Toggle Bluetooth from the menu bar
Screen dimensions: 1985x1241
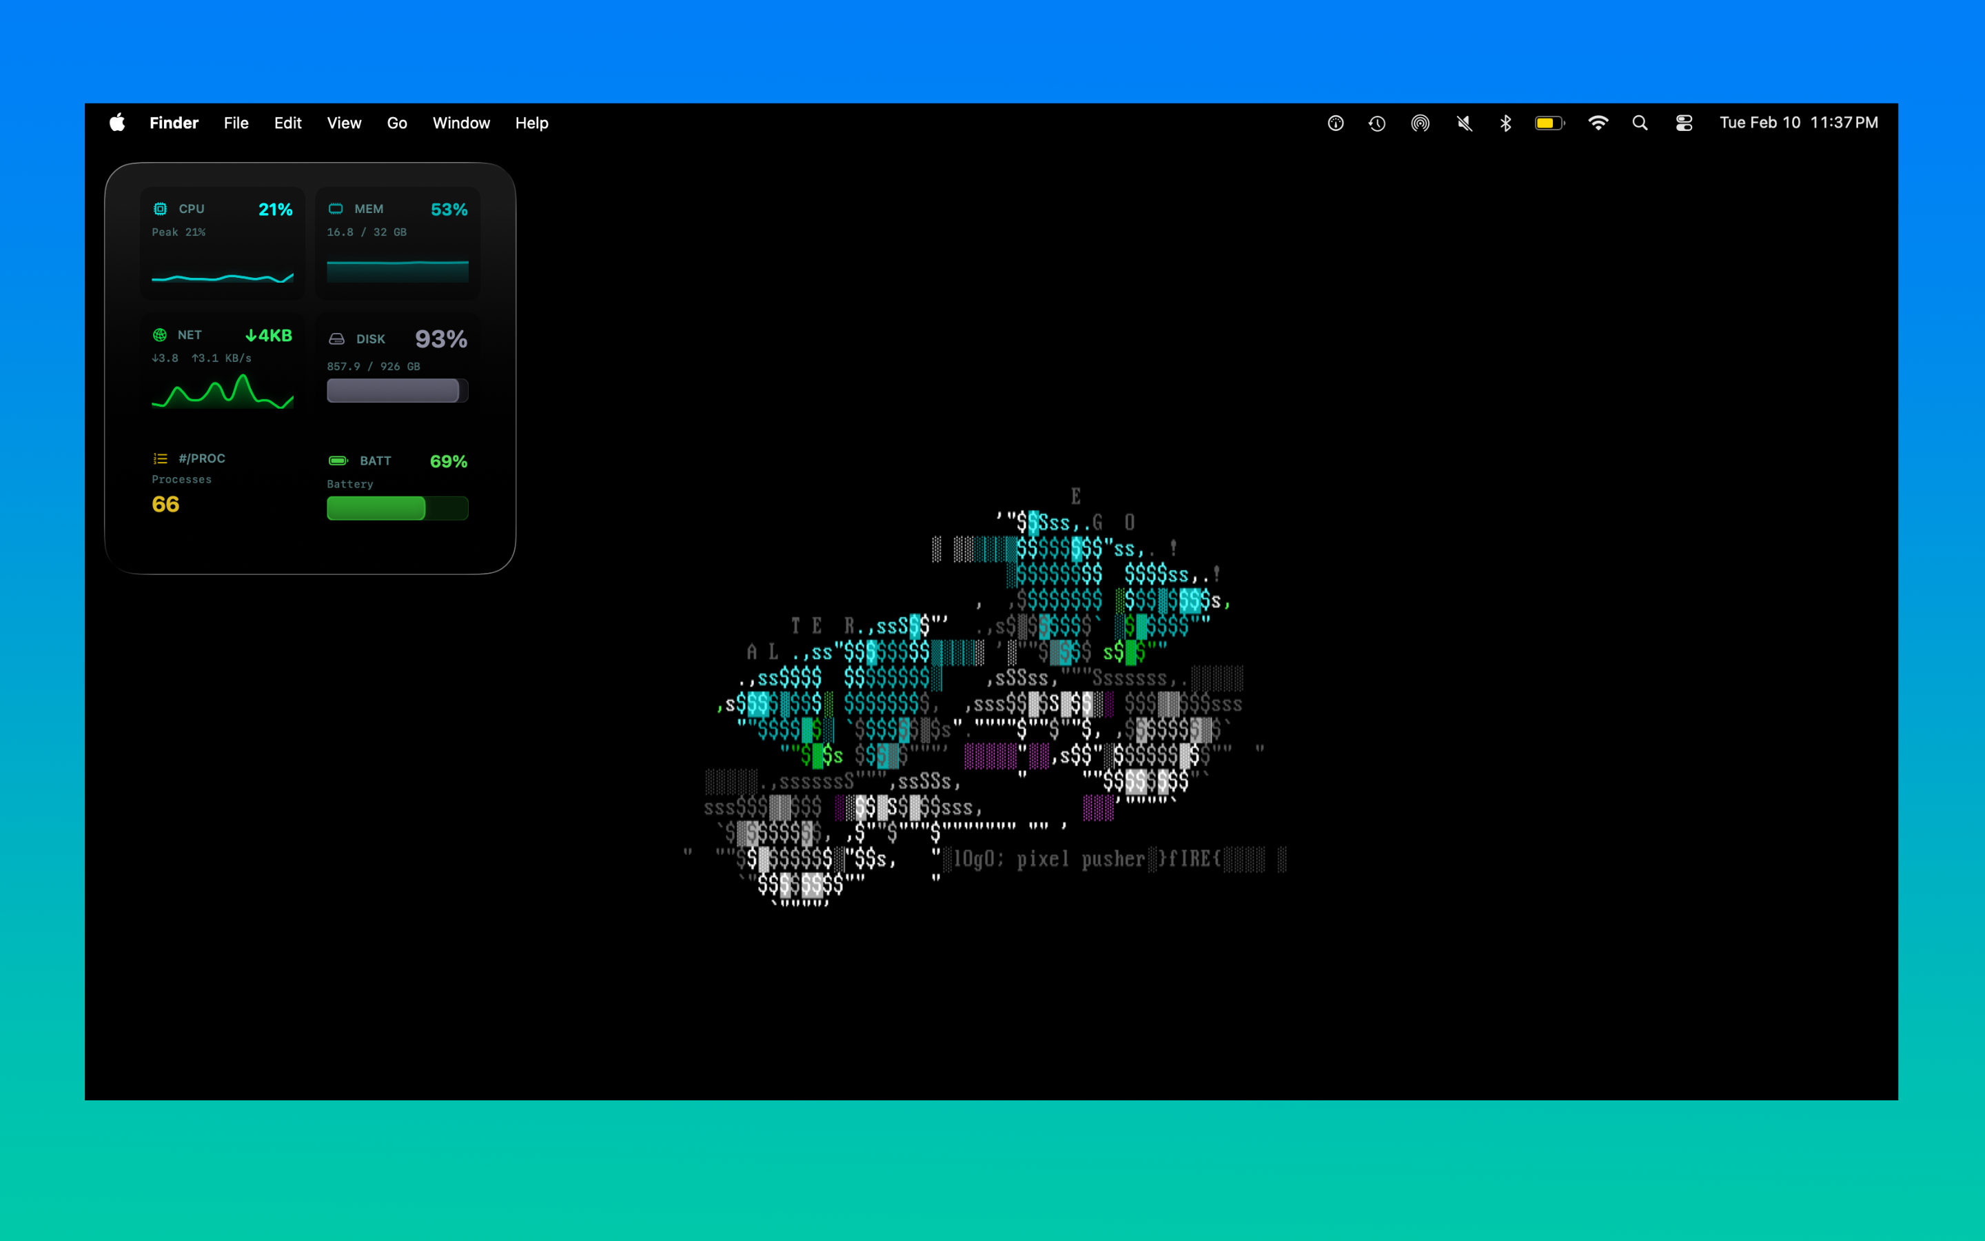(1506, 122)
